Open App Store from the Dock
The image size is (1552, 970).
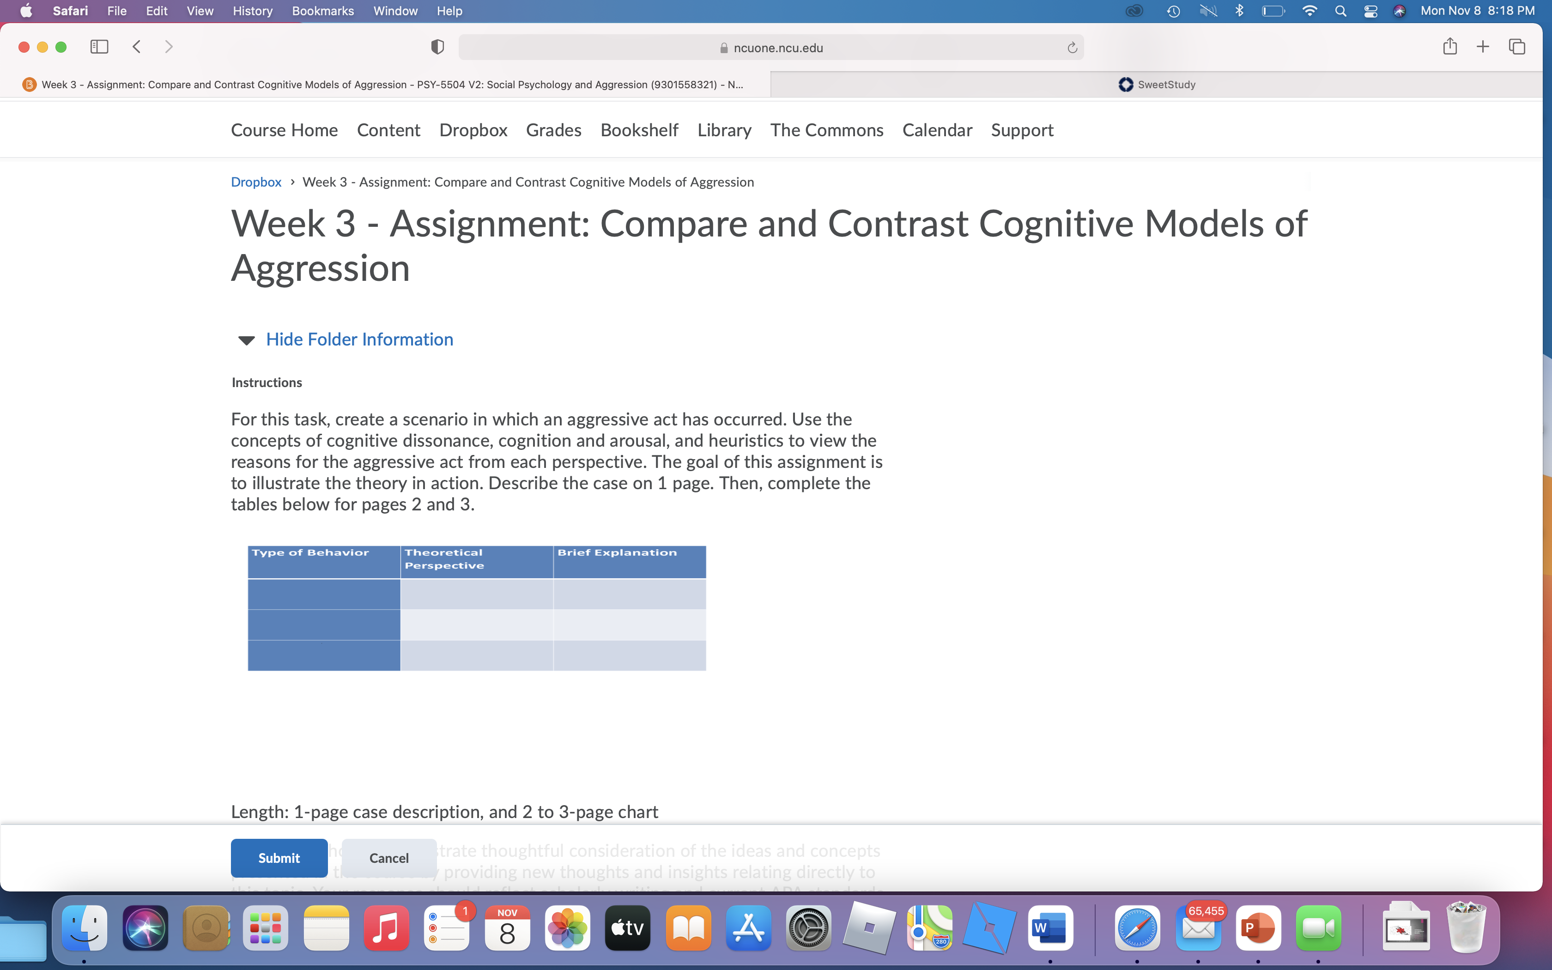(748, 928)
